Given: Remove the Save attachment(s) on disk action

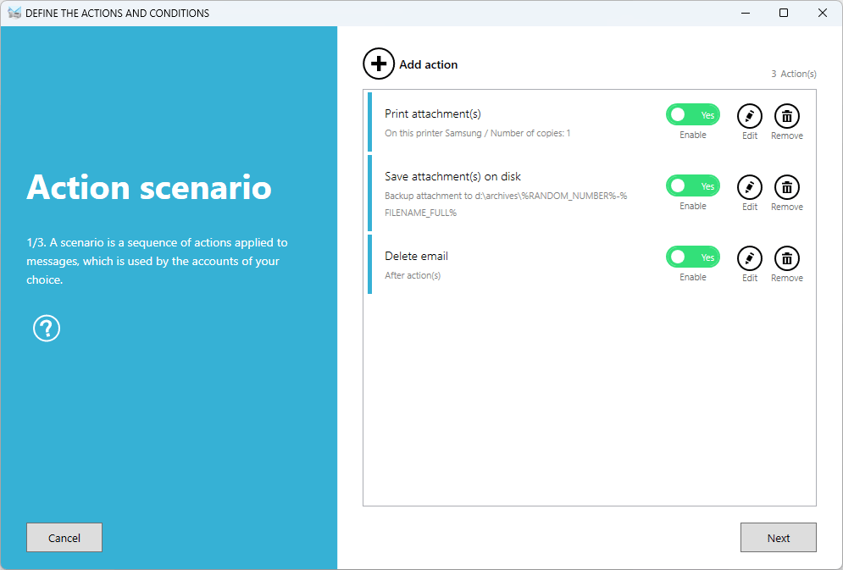Looking at the screenshot, I should pos(786,187).
